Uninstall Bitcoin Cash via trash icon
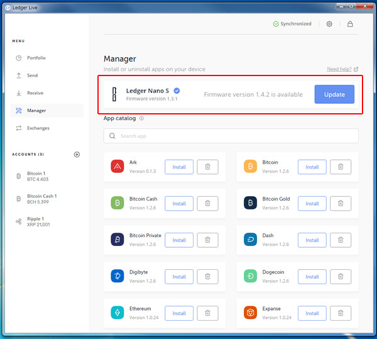The image size is (377, 339). coord(208,203)
